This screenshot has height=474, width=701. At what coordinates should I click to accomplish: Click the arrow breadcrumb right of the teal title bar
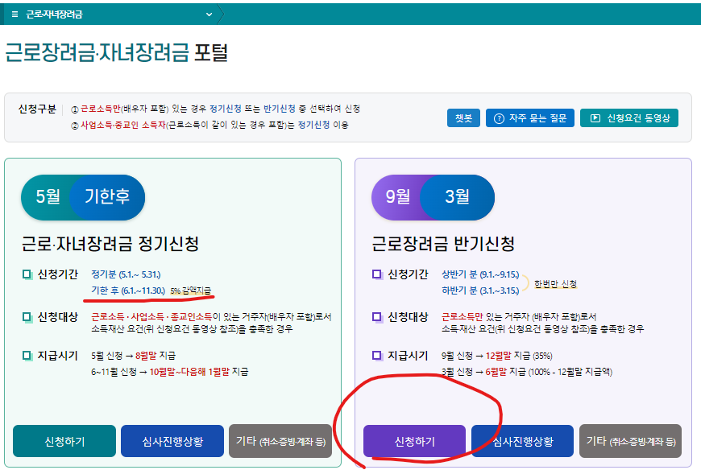(224, 14)
